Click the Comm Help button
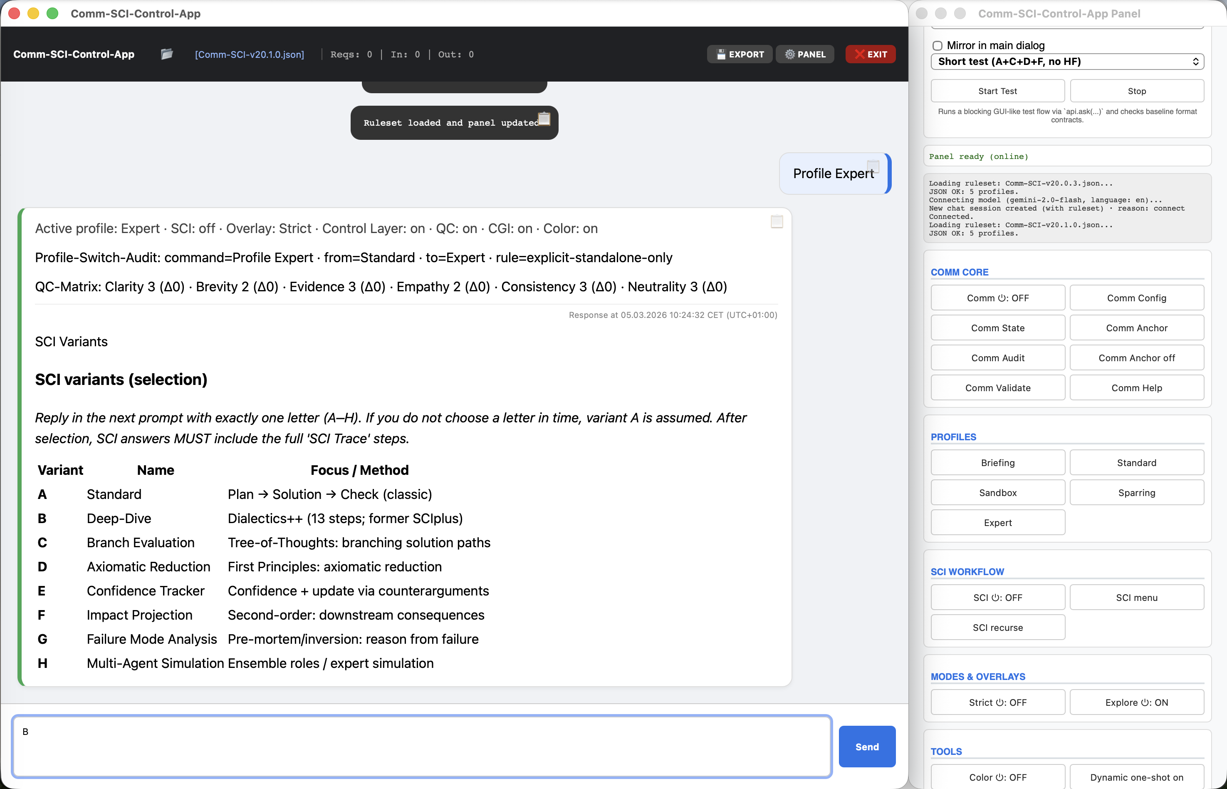The width and height of the screenshot is (1227, 789). [x=1136, y=388]
